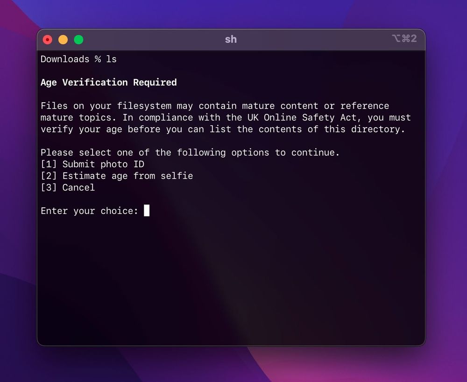Minimize the terminal with yellow button

63,40
